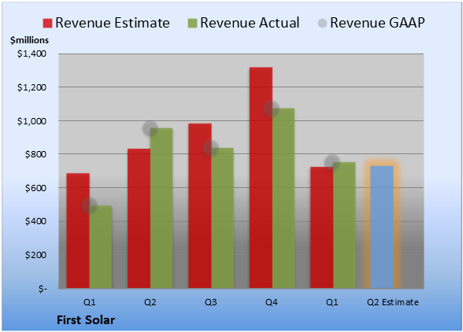Click the Q2 category label

[150, 302]
